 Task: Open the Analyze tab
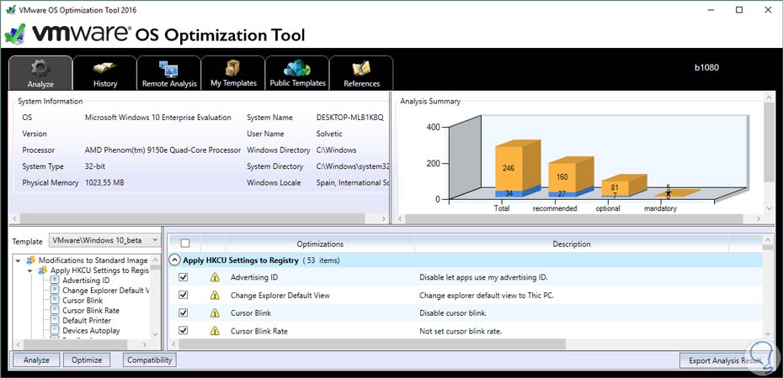pyautogui.click(x=40, y=73)
